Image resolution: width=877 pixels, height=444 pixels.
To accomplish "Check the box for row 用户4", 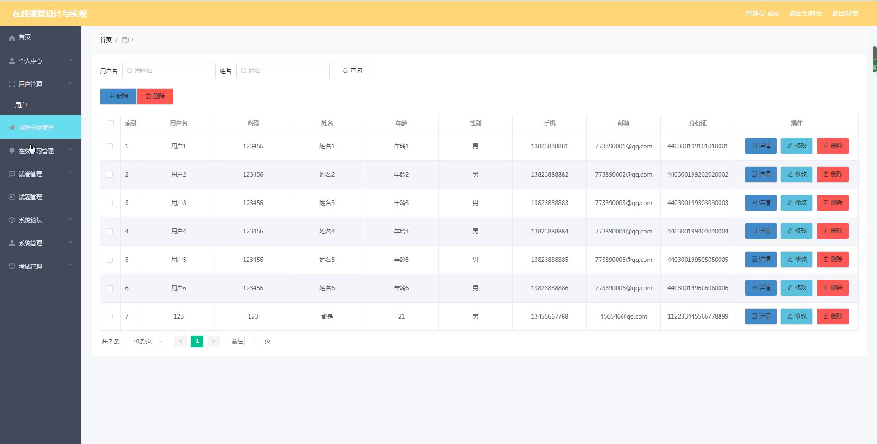I will coord(109,231).
